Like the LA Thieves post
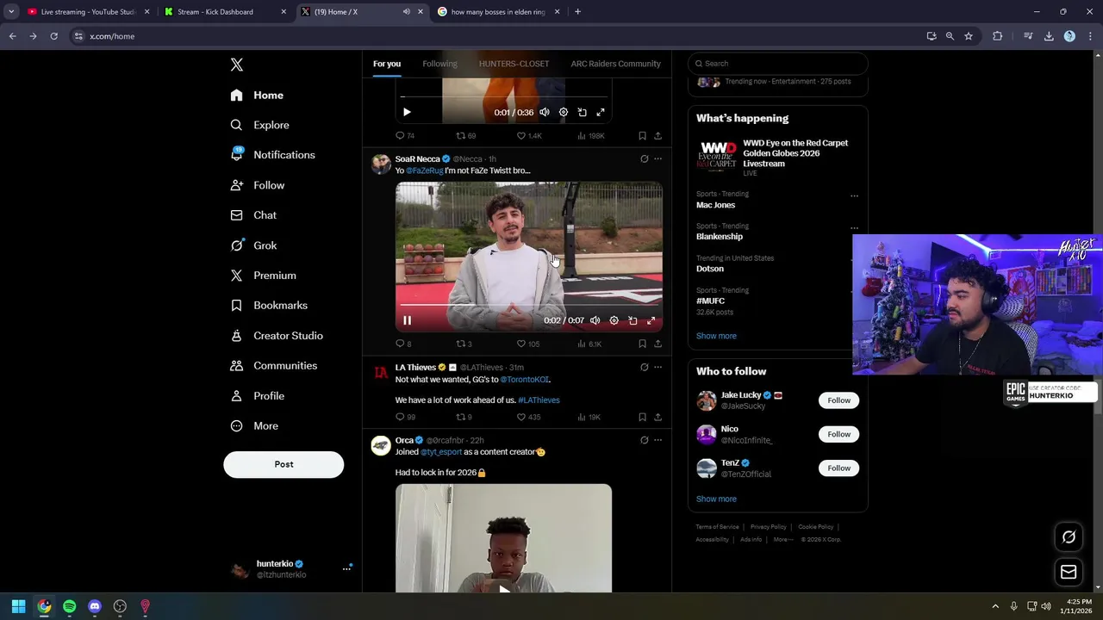Screen dimensions: 1103x620 (x=527, y=417)
